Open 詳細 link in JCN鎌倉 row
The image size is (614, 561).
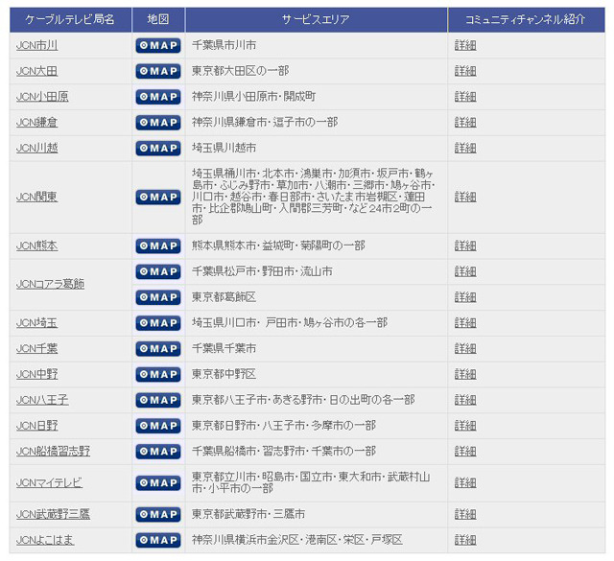465,123
